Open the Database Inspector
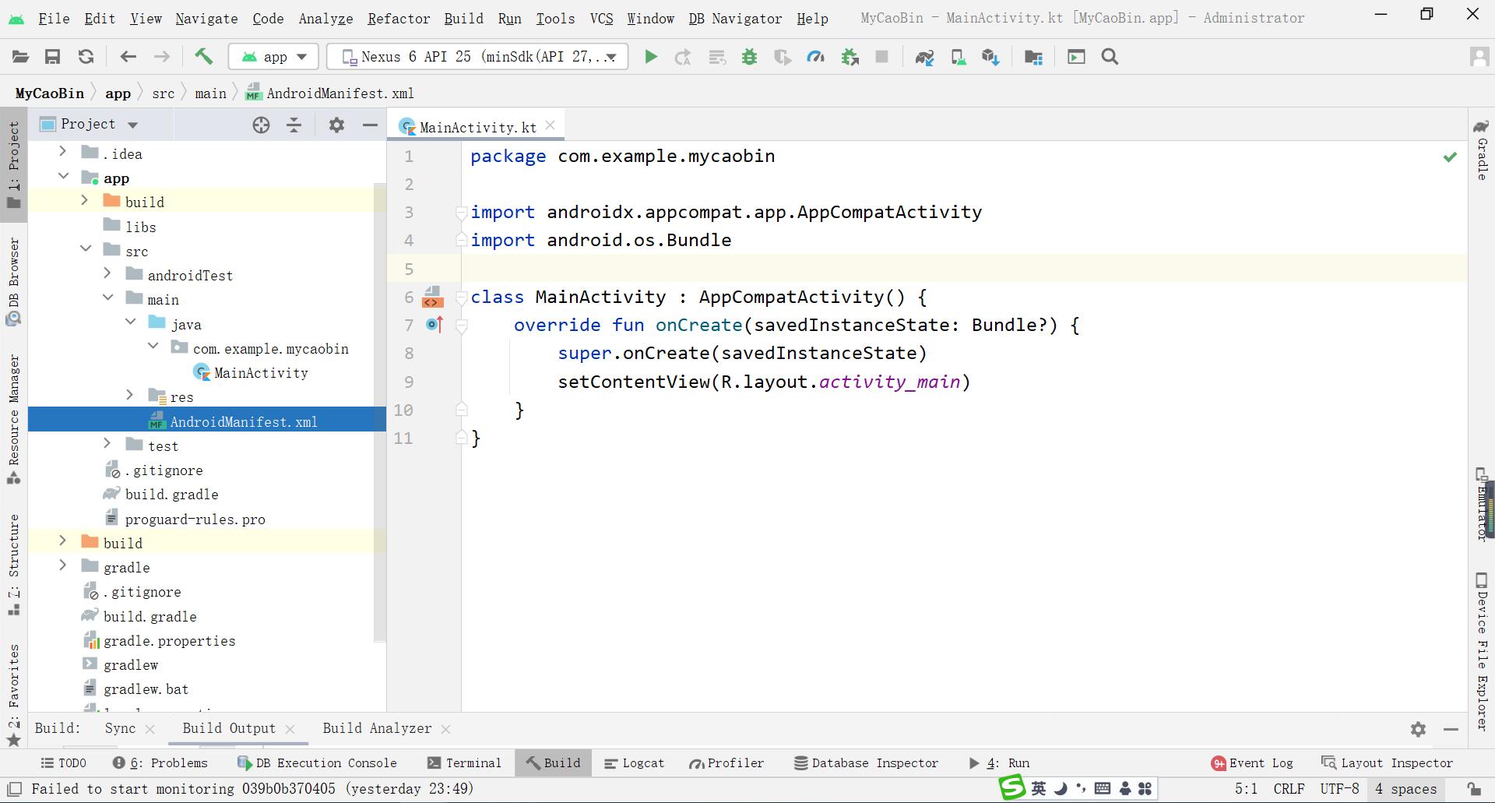 (866, 763)
